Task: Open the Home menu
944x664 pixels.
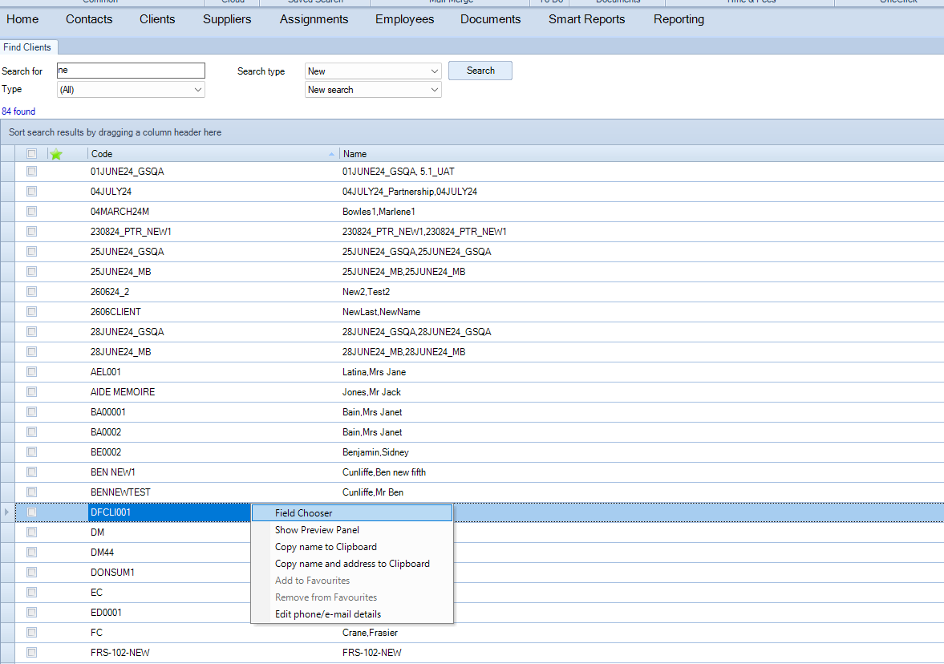Action: [x=22, y=19]
